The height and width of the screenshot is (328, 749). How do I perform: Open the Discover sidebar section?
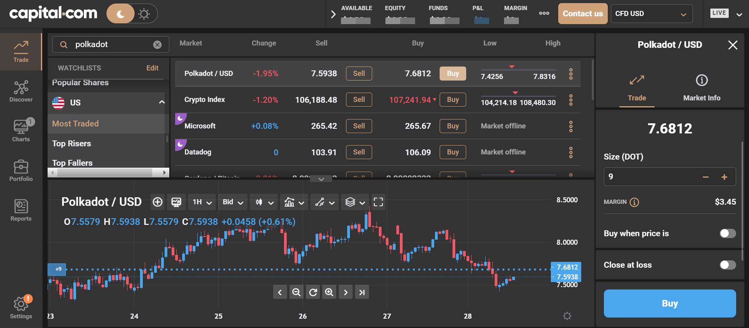pyautogui.click(x=21, y=91)
